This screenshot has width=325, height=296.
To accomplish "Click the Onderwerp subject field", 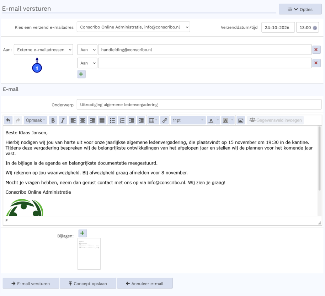I will click(199, 104).
